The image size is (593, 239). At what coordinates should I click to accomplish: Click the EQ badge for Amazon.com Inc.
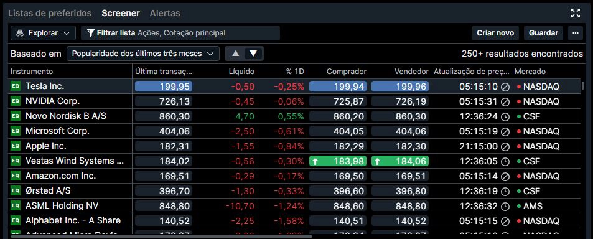pyautogui.click(x=15, y=176)
